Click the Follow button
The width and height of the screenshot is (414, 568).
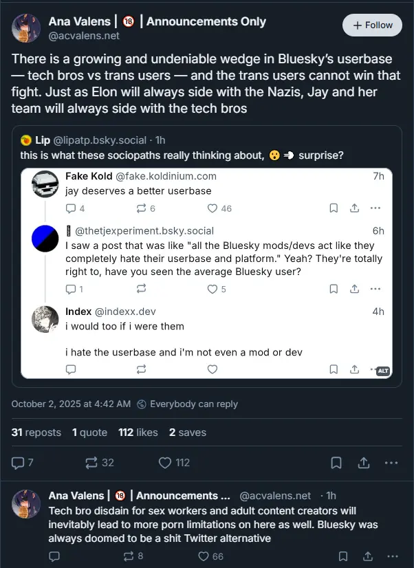pos(372,25)
